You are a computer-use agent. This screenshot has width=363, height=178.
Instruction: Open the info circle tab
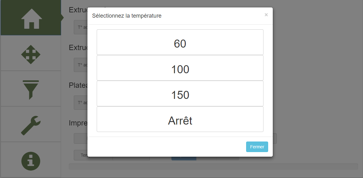tap(31, 160)
